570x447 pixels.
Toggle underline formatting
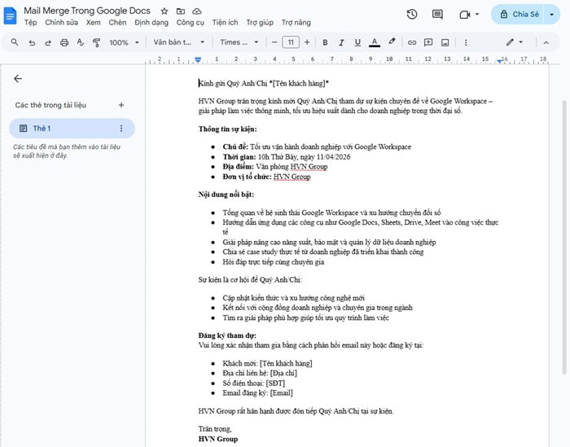point(357,42)
